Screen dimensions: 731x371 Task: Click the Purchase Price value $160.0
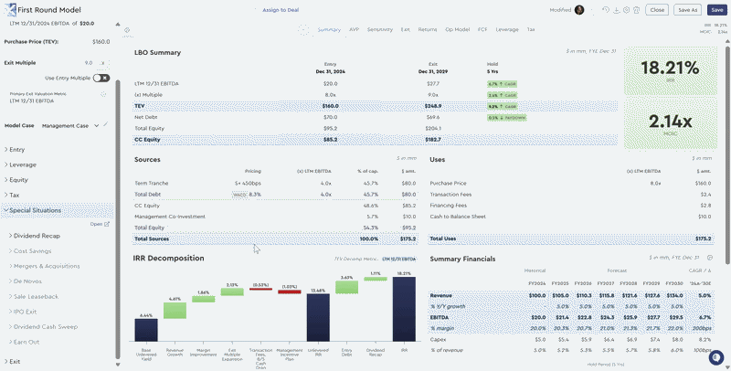click(x=101, y=41)
